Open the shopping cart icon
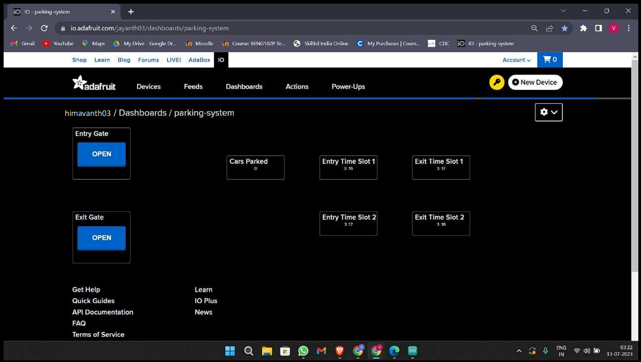 [x=549, y=60]
